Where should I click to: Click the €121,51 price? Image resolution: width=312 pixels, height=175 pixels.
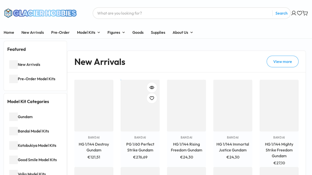(x=94, y=157)
